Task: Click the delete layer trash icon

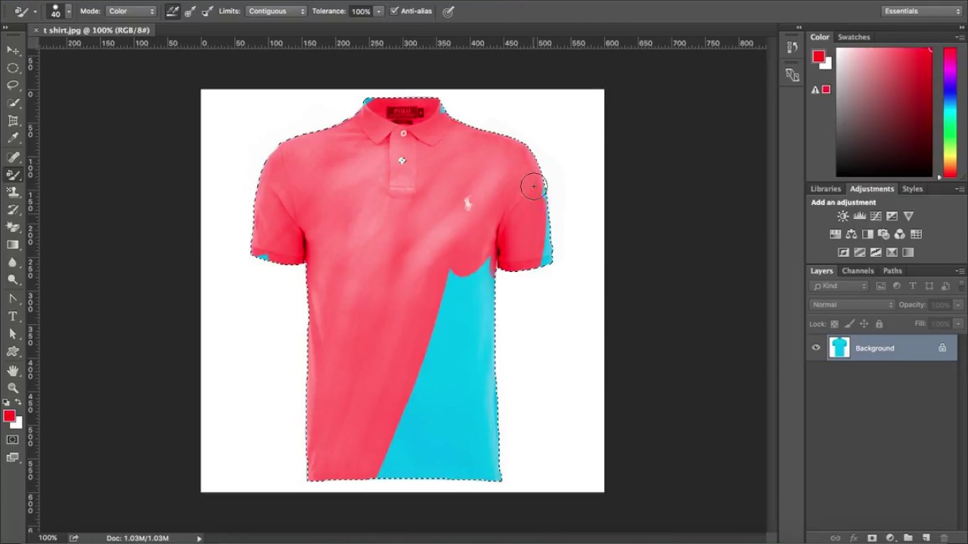Action: pos(944,538)
